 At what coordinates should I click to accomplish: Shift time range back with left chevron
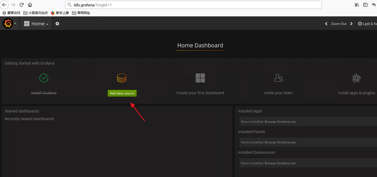click(x=326, y=24)
